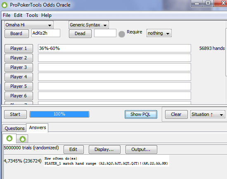This screenshot has height=179, width=227.
Task: Click the Dead cards input field
Action: point(105,33)
